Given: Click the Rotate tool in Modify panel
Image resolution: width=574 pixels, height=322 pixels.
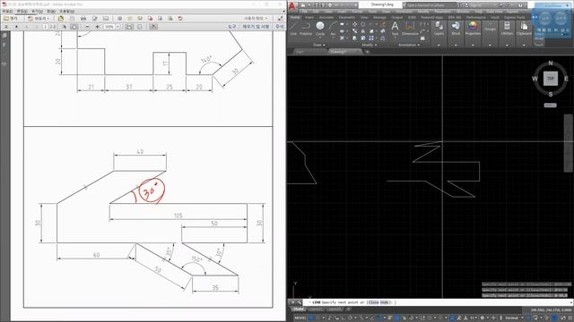Looking at the screenshot, I should tap(362, 24).
